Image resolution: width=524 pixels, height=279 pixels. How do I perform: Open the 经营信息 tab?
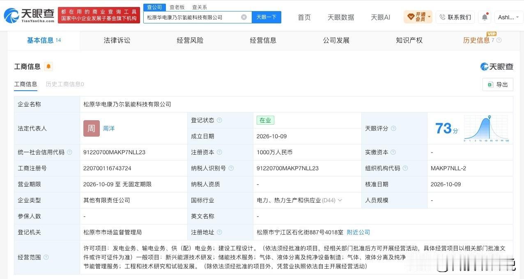(263, 40)
